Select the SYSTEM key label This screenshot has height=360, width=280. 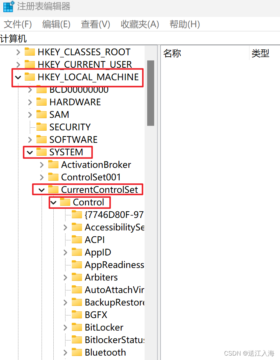point(66,152)
